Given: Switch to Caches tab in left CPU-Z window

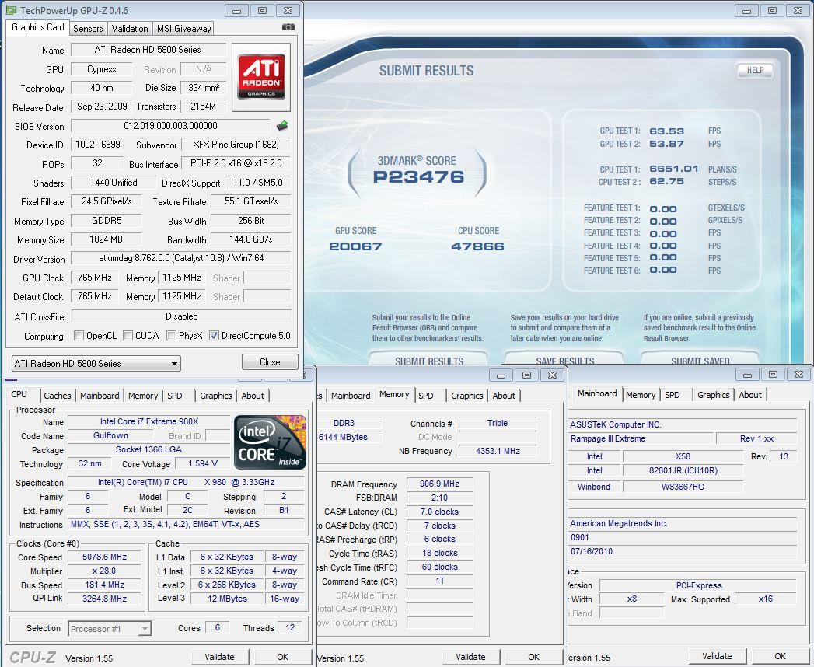Looking at the screenshot, I should coord(57,396).
